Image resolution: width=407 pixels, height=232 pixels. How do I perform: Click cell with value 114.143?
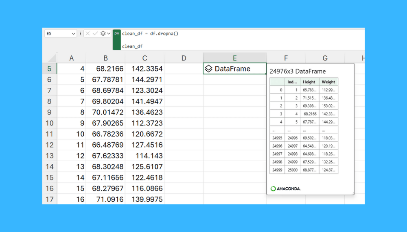tap(144, 156)
